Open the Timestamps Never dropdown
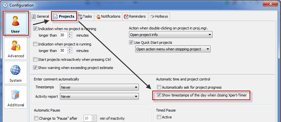Image resolution: width=281 pixels, height=122 pixels. click(x=99, y=87)
